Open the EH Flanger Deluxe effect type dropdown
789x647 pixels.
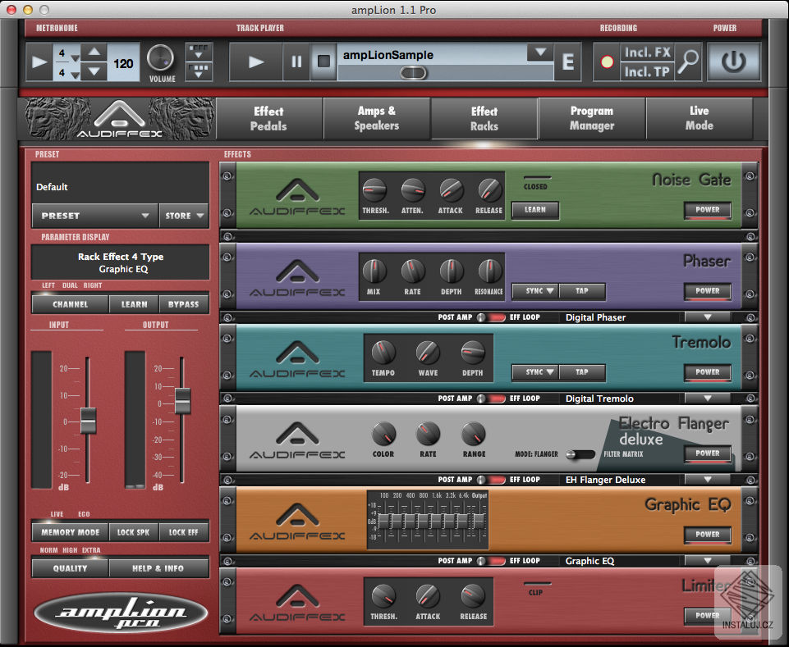click(x=708, y=480)
